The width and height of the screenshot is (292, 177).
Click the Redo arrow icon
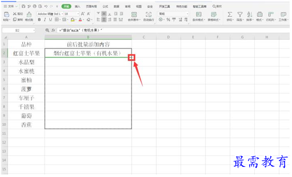coord(52,6)
